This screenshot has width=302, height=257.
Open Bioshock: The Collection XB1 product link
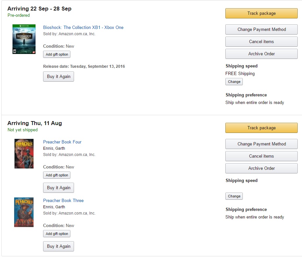pyautogui.click(x=83, y=28)
